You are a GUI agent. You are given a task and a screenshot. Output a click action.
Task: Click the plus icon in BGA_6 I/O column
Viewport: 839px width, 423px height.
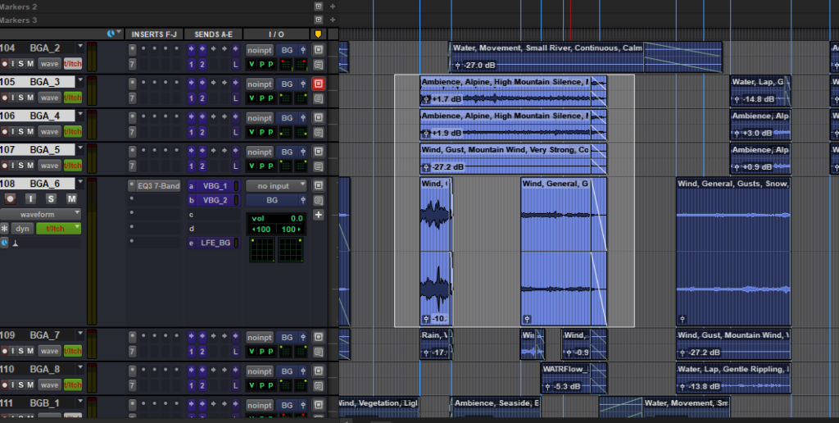319,215
